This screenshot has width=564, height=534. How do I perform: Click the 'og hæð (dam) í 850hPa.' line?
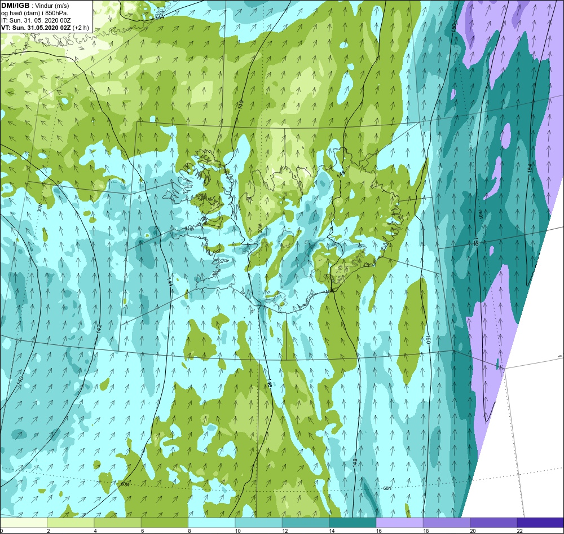point(34,14)
